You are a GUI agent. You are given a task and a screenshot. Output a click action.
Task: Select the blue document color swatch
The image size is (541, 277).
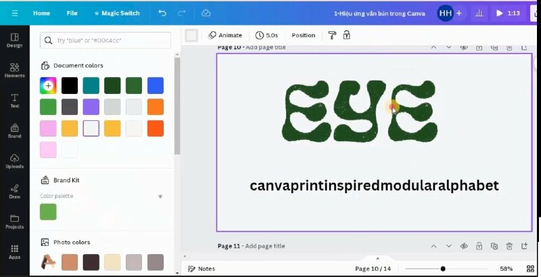(x=156, y=85)
